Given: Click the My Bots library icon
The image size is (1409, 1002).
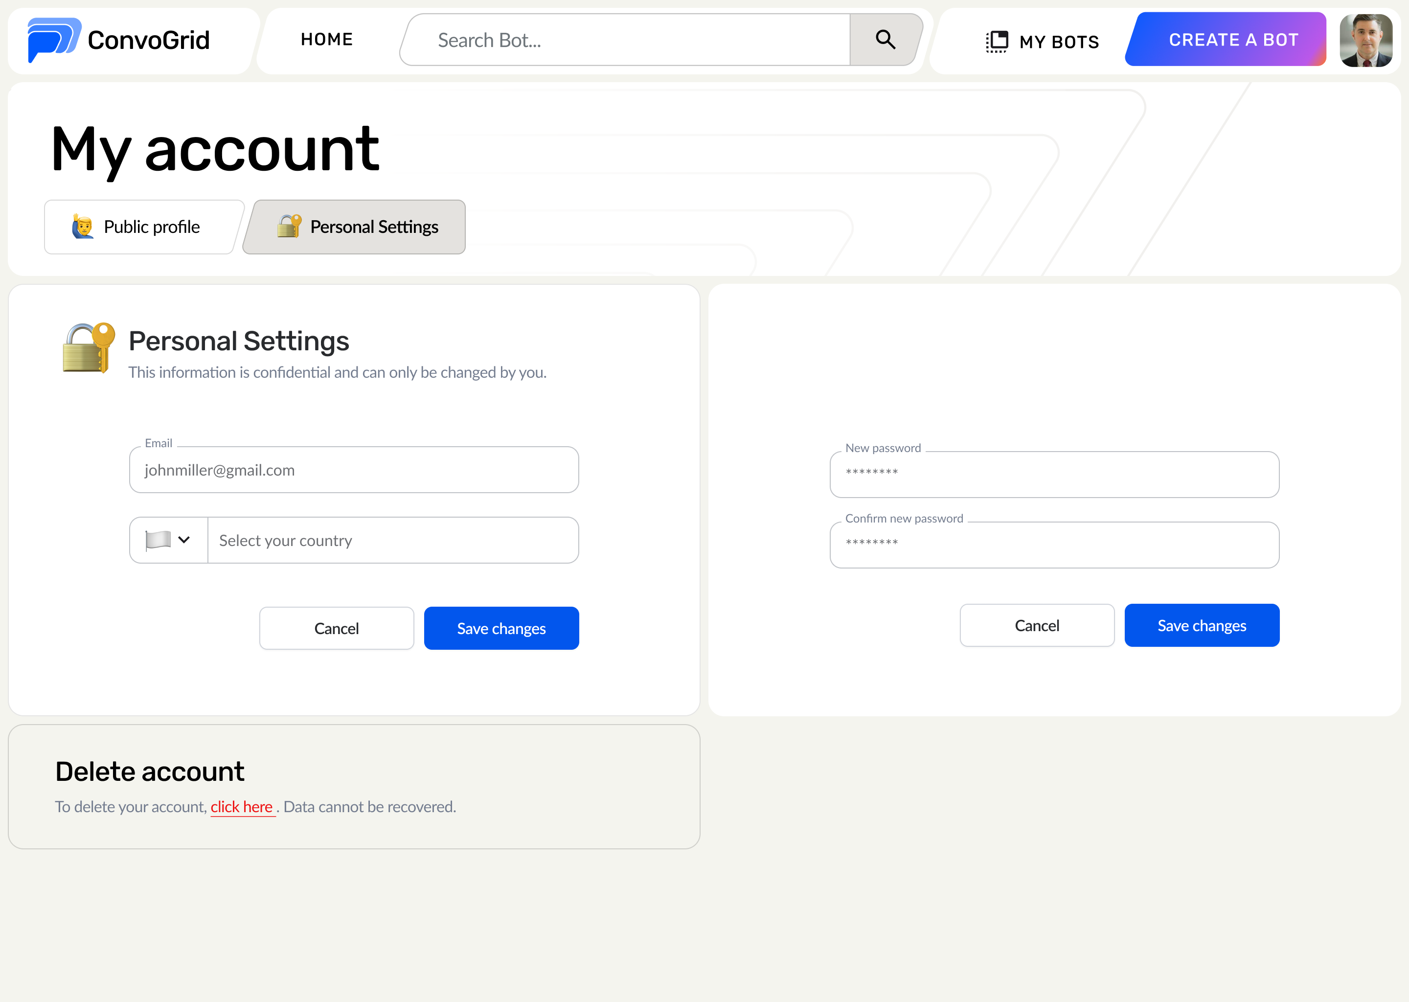Looking at the screenshot, I should [x=996, y=41].
